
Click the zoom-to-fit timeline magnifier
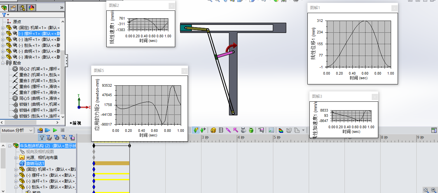pos(426,190)
